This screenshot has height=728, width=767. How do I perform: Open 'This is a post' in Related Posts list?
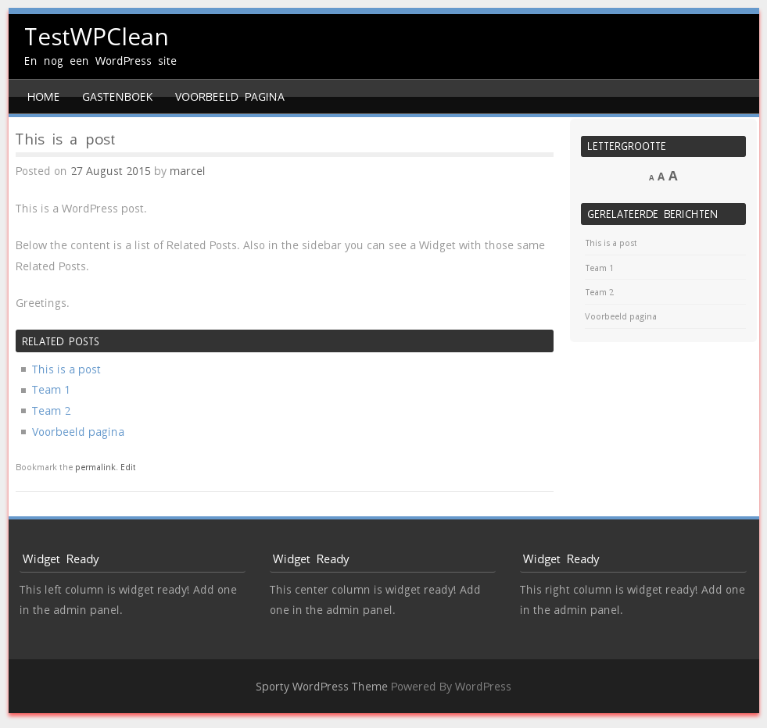66,369
